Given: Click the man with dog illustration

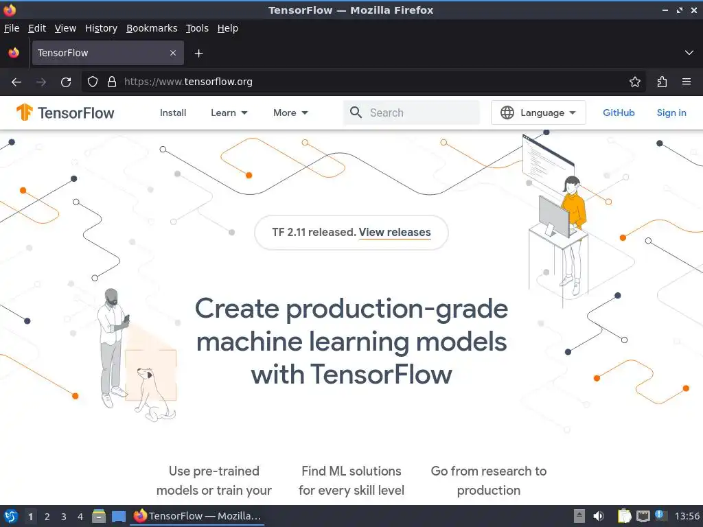Looking at the screenshot, I should coord(137,355).
